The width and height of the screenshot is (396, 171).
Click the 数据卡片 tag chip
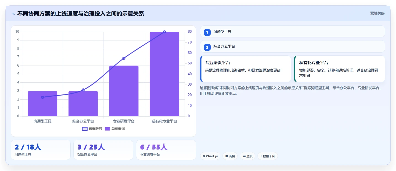click(x=267, y=156)
